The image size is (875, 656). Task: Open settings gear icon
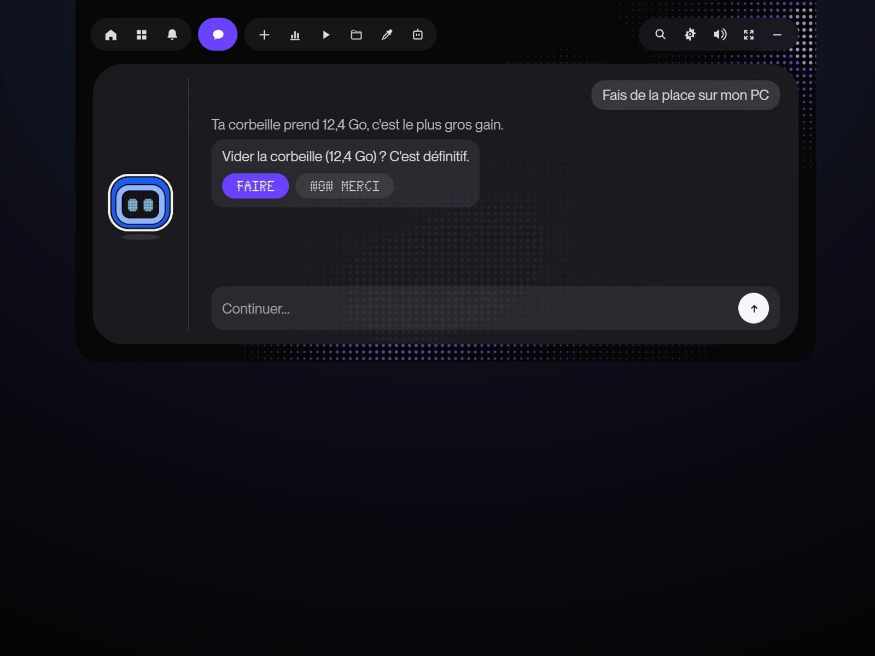[x=690, y=34]
